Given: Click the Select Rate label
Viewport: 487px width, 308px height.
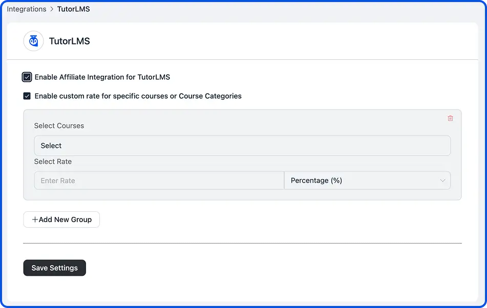Looking at the screenshot, I should click(x=53, y=161).
